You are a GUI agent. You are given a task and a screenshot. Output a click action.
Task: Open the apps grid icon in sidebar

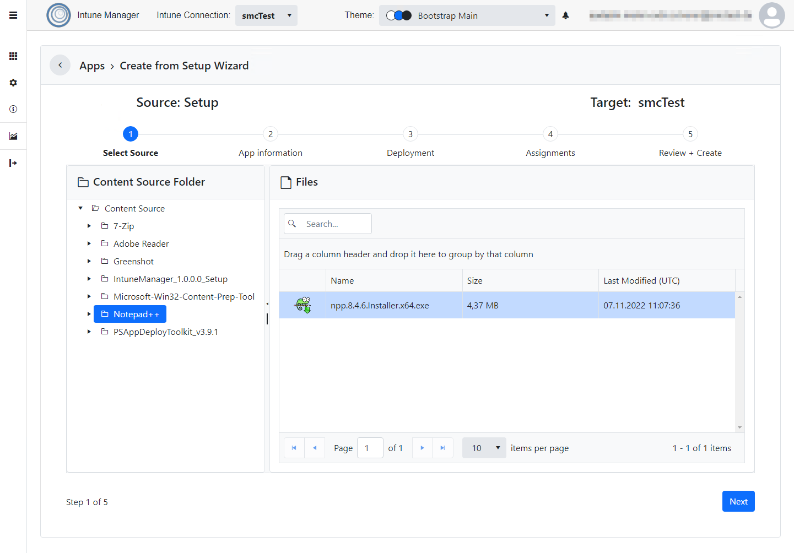(x=13, y=56)
